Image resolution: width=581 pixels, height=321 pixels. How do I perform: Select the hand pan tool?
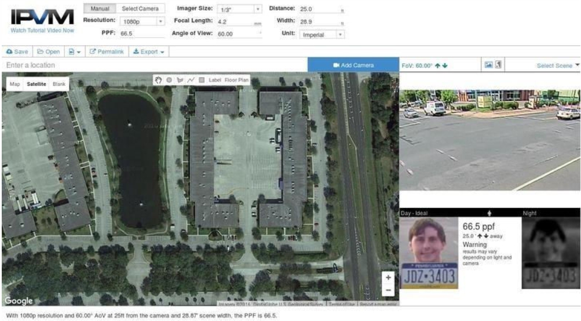[x=158, y=80]
